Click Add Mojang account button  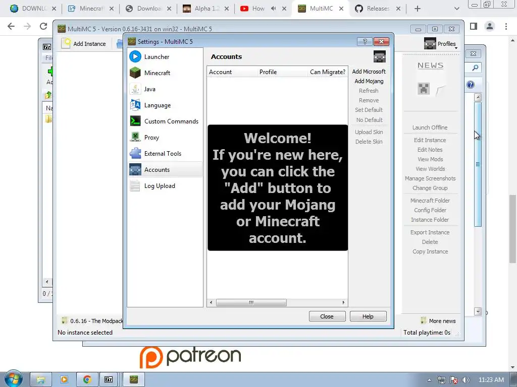[369, 81]
